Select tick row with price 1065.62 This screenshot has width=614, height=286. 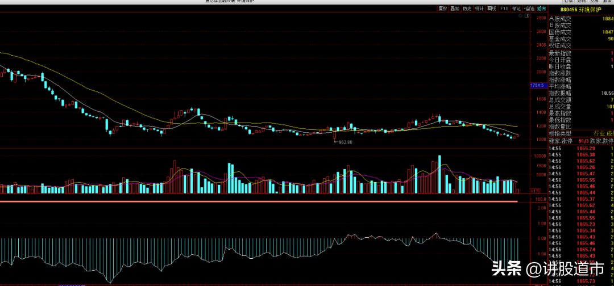[581, 161]
